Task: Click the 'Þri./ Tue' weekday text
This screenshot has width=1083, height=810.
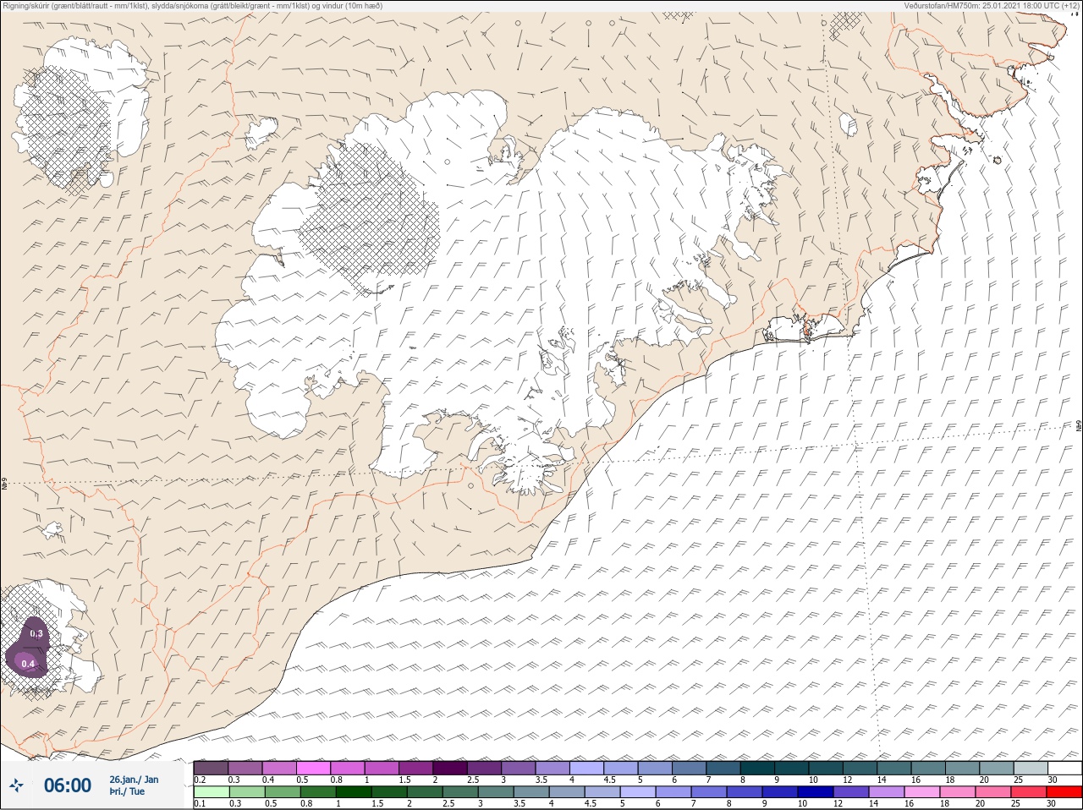Action: click(126, 791)
